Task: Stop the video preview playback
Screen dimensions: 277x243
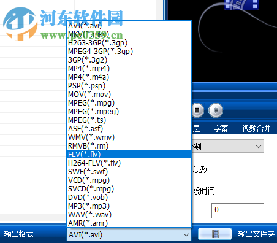Action: coord(216,110)
